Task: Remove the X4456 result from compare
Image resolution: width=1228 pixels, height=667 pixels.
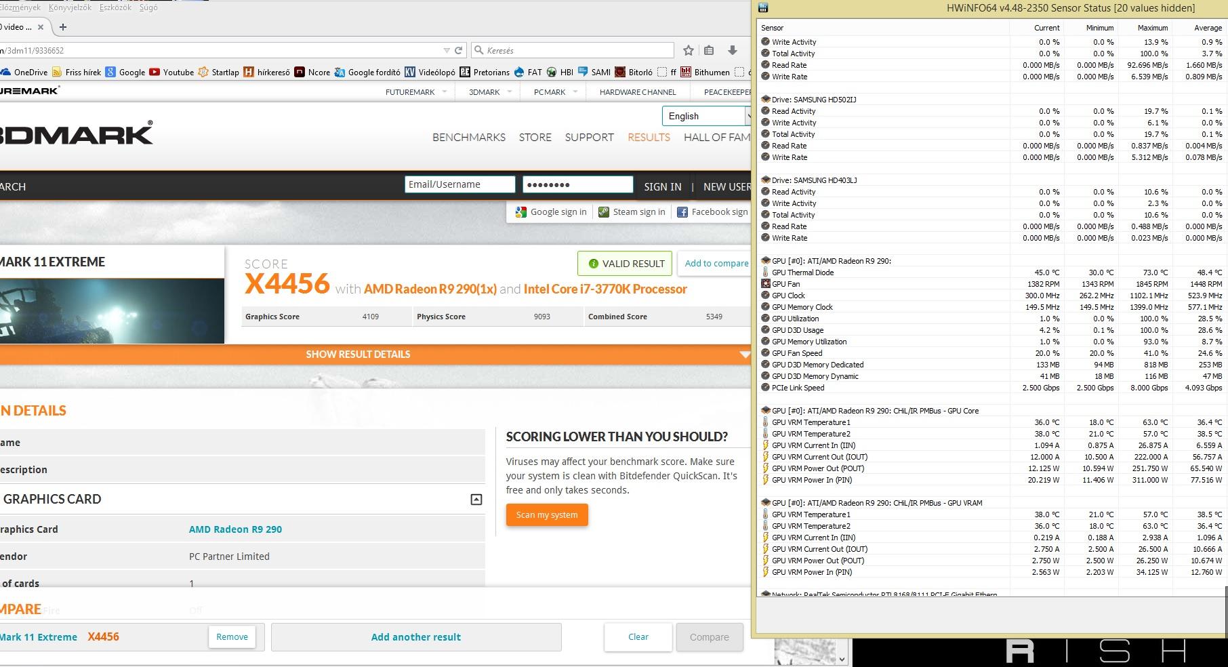Action: pyautogui.click(x=232, y=636)
